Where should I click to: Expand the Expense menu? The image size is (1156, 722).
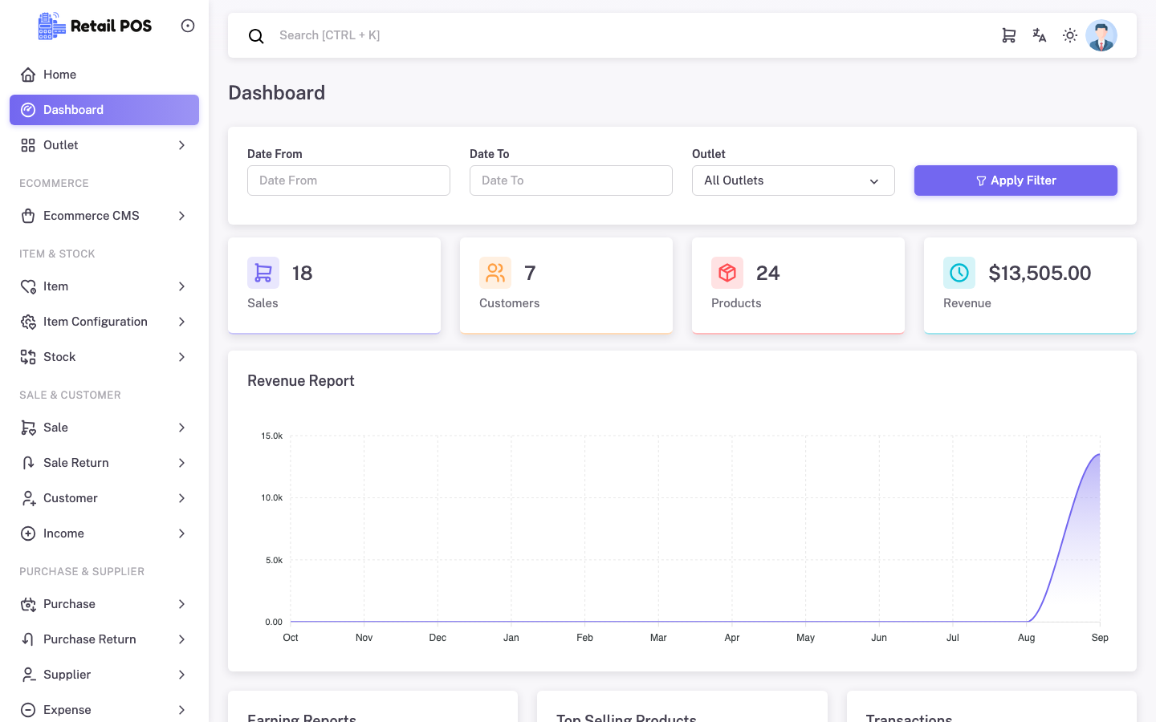(x=104, y=710)
